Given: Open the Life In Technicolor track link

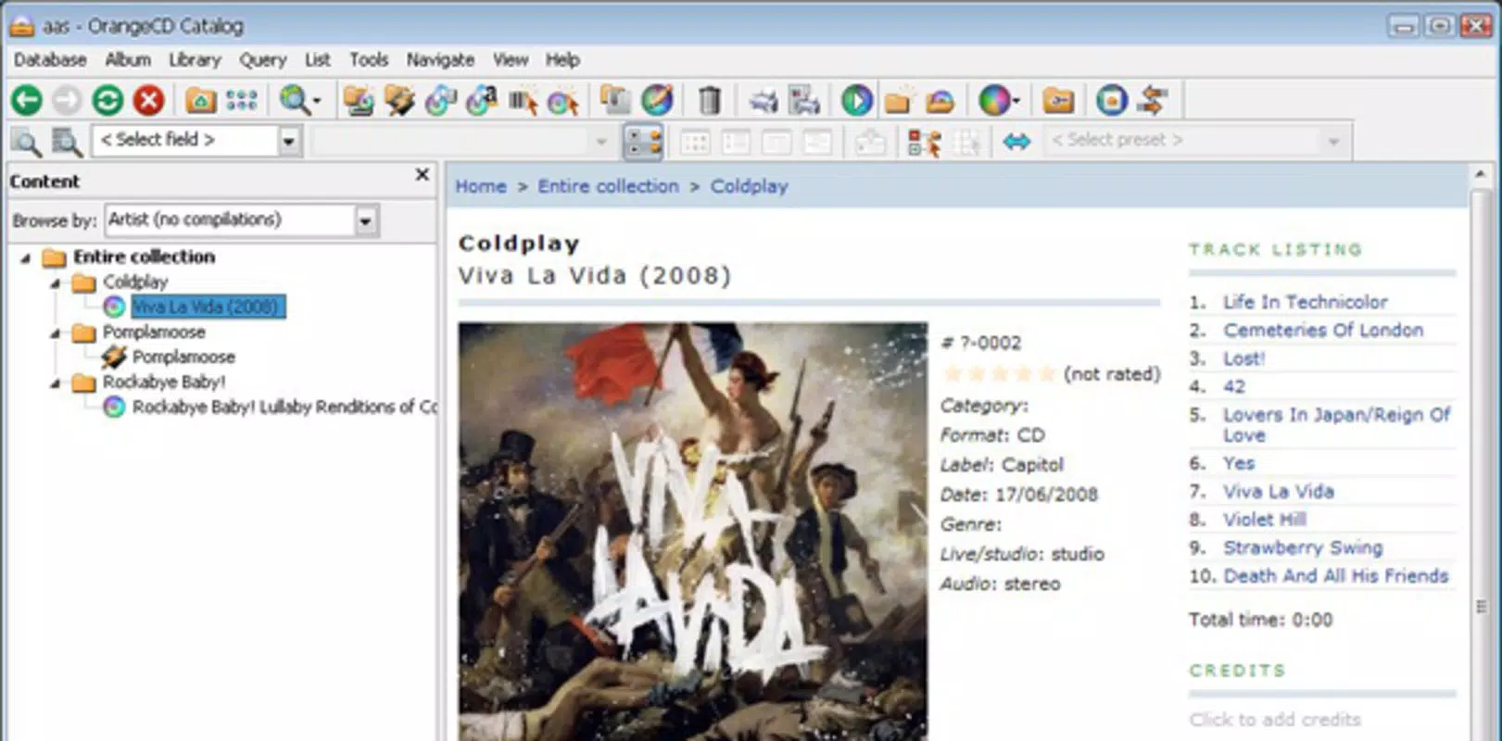Looking at the screenshot, I should [x=1305, y=302].
